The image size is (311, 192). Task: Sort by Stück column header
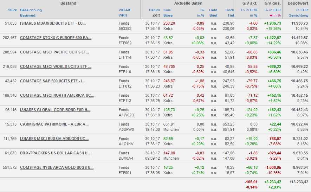point(12,10)
